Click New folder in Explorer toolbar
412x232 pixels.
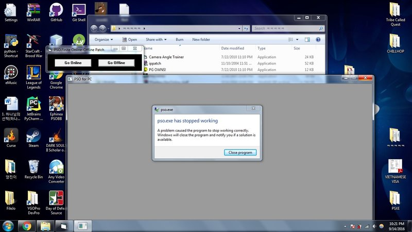click(201, 40)
